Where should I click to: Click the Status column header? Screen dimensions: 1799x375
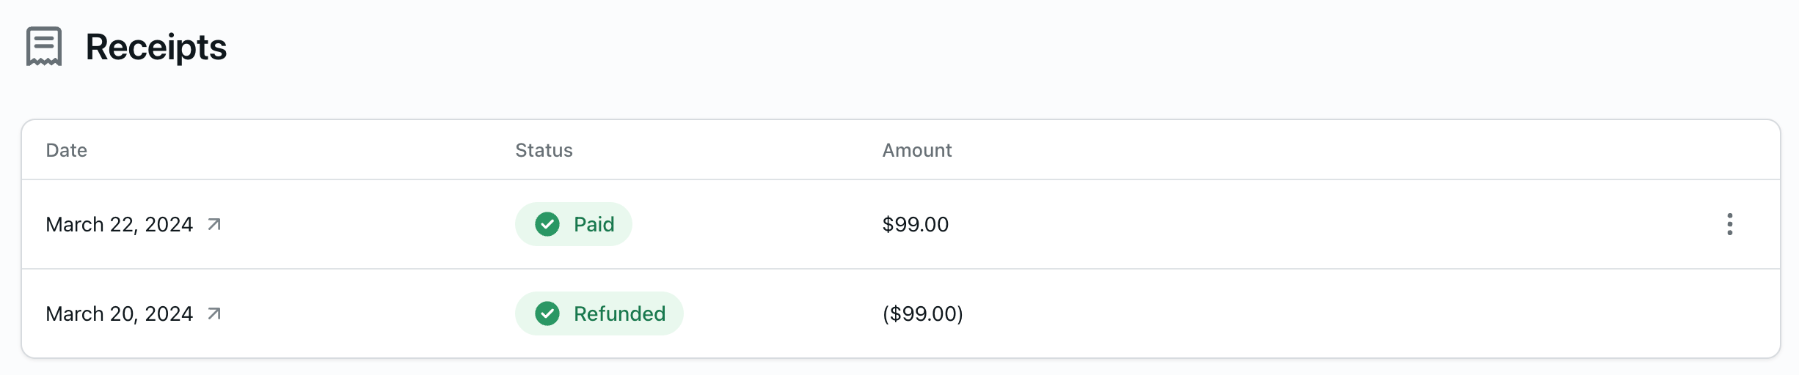[544, 150]
